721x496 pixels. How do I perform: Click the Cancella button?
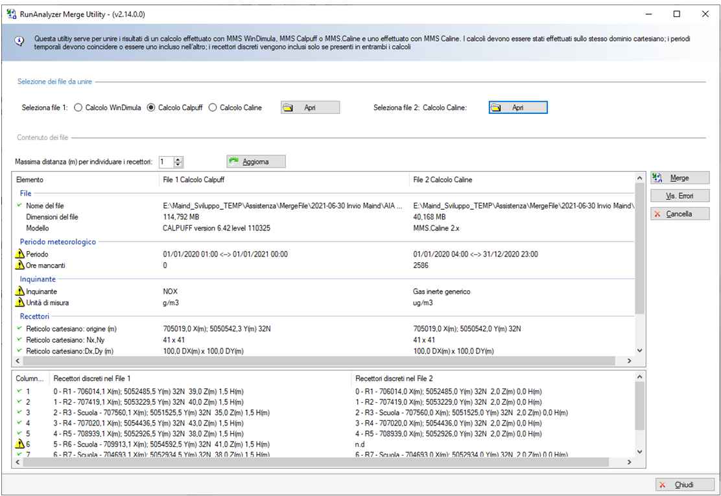[x=680, y=214]
